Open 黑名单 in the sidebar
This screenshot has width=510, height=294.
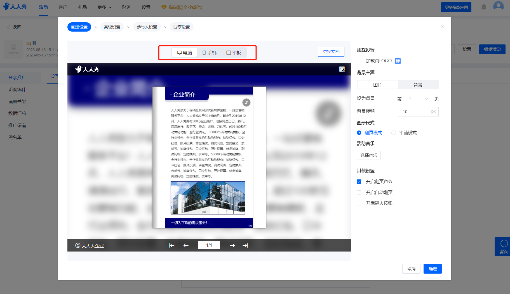(15, 137)
